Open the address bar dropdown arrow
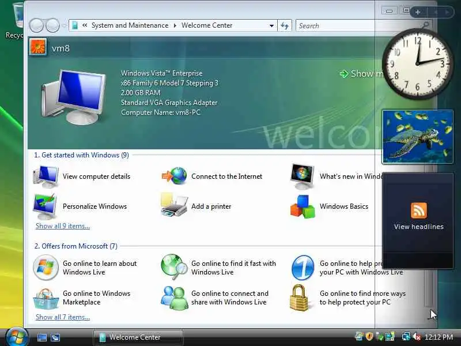This screenshot has height=346, width=461. [x=271, y=25]
